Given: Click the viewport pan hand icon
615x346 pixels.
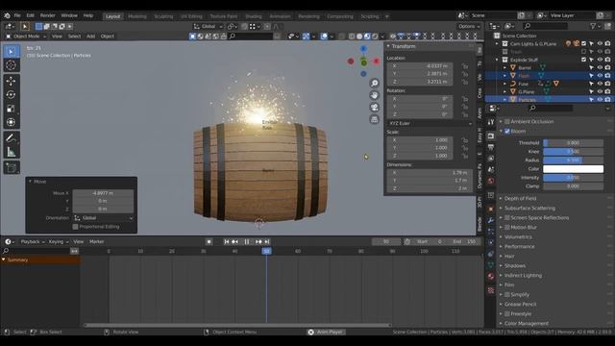Looking at the screenshot, I should (x=375, y=95).
